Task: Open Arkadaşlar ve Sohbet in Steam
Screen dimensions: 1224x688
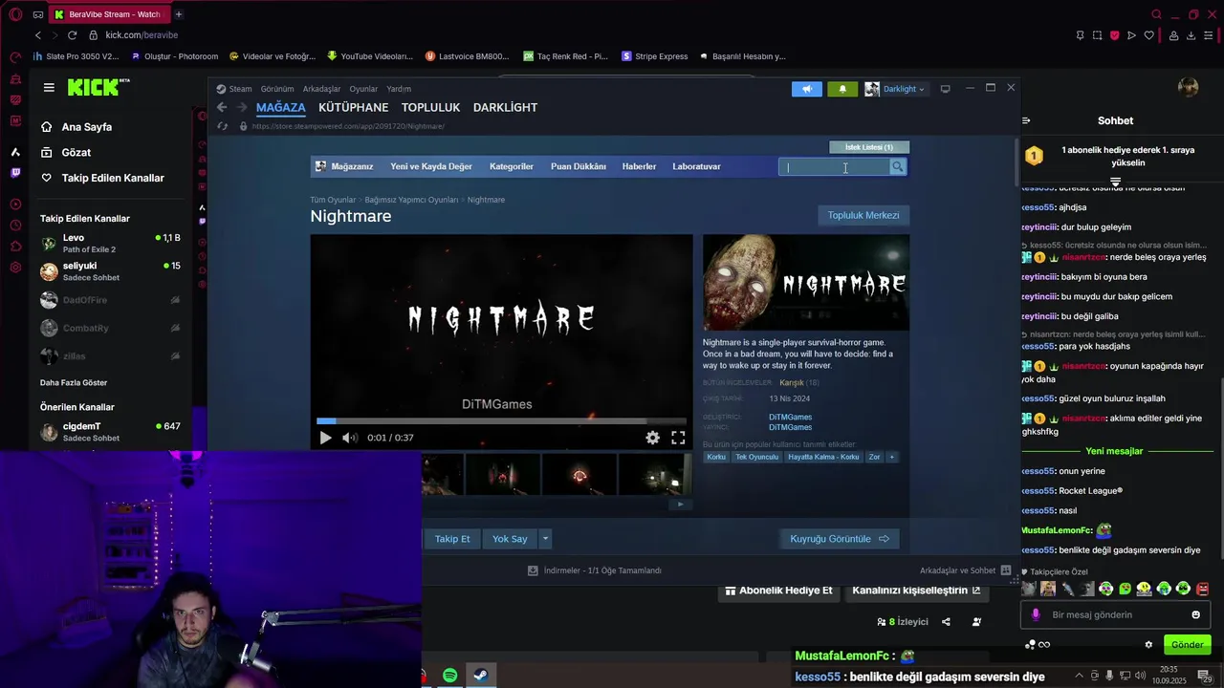Action: [966, 570]
